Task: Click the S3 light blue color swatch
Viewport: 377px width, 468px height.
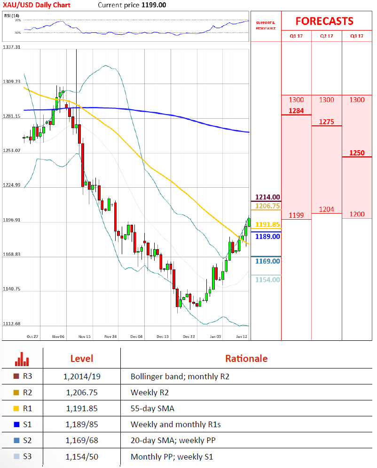Action: tap(16, 456)
